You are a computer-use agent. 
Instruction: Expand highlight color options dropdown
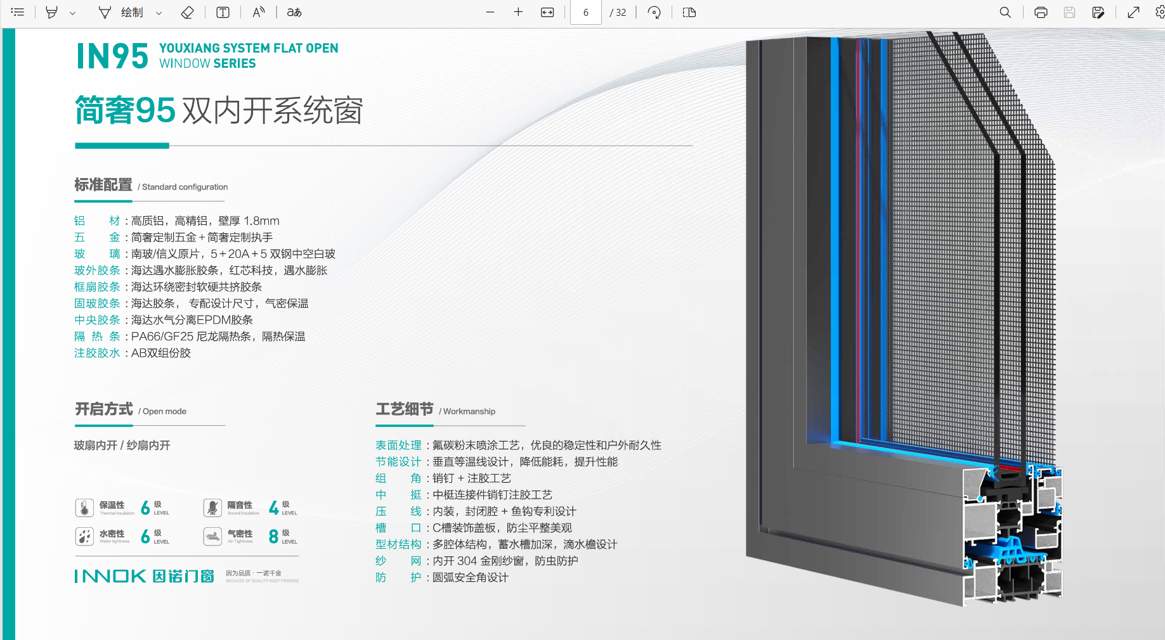click(x=72, y=13)
